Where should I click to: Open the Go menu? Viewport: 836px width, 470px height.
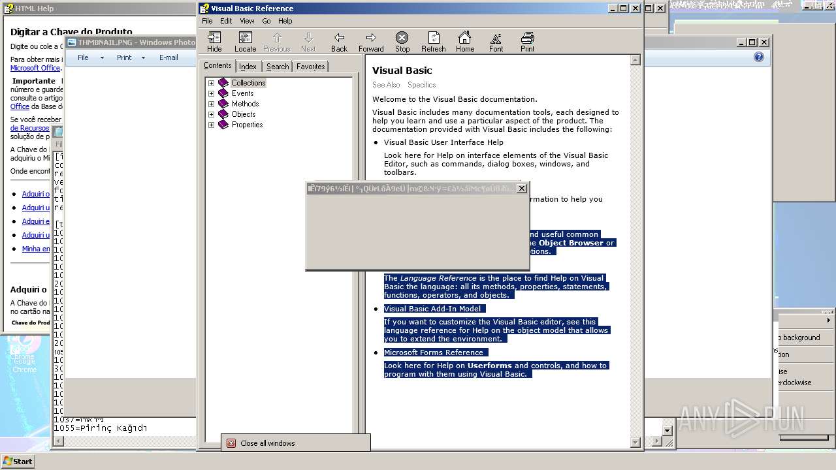(266, 21)
